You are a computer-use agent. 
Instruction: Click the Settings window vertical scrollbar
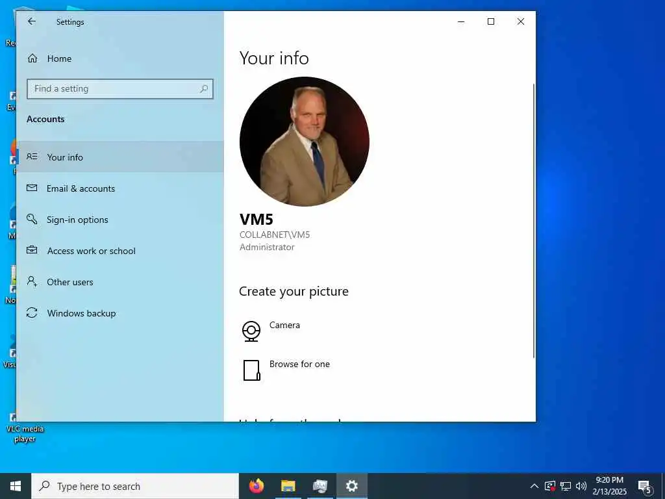click(534, 221)
